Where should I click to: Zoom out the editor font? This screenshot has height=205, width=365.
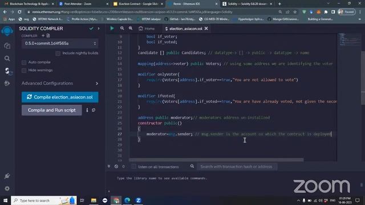click(x=122, y=28)
